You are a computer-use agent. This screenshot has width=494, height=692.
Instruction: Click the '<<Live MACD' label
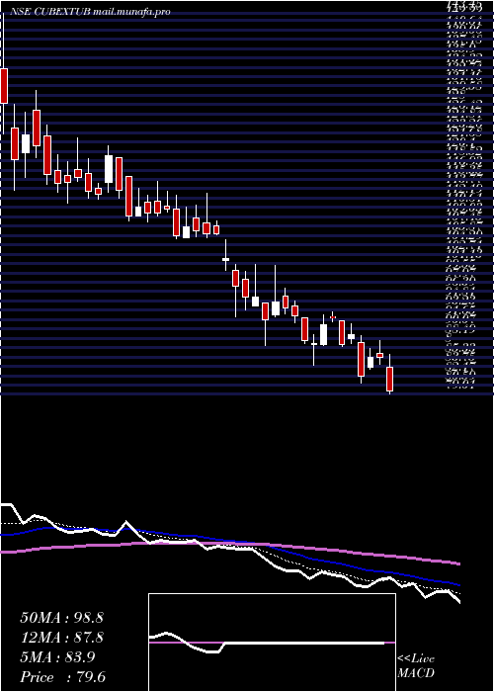tap(416, 666)
